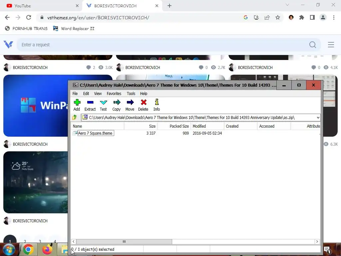Click the scroll right arrow in 7-Zip
Screen dimensions: 341x256
(317, 242)
